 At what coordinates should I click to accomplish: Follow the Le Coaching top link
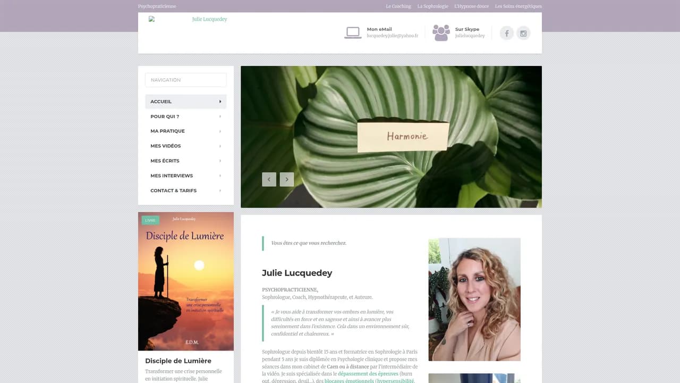pos(398,6)
